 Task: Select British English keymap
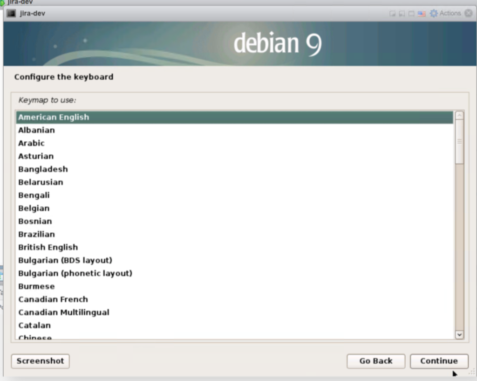235,247
